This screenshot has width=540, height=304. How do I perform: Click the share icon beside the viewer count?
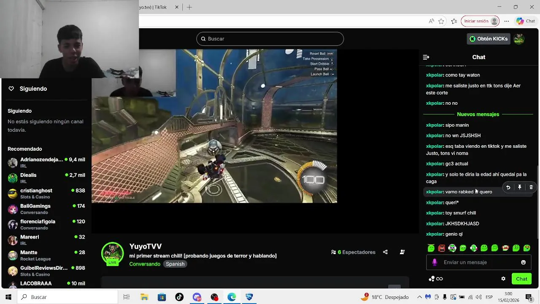(385, 252)
